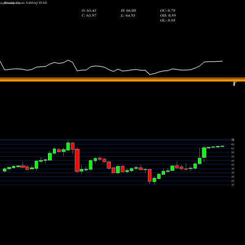The width and height of the screenshot is (245, 245).
Task: Select the 'NASDAQ TLND' chart title
Action: 37,3
